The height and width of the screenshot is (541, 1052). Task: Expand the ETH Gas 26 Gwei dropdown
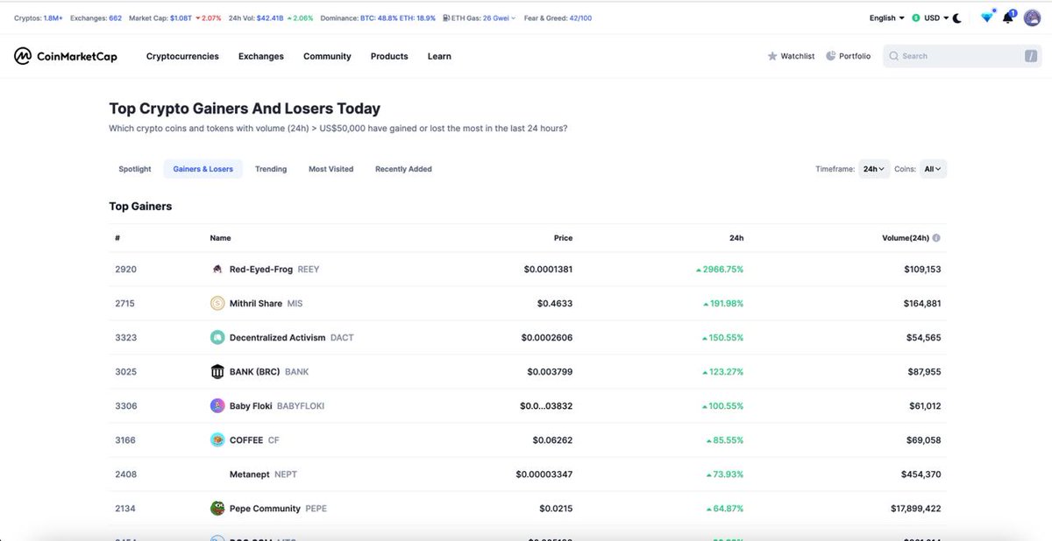[499, 18]
